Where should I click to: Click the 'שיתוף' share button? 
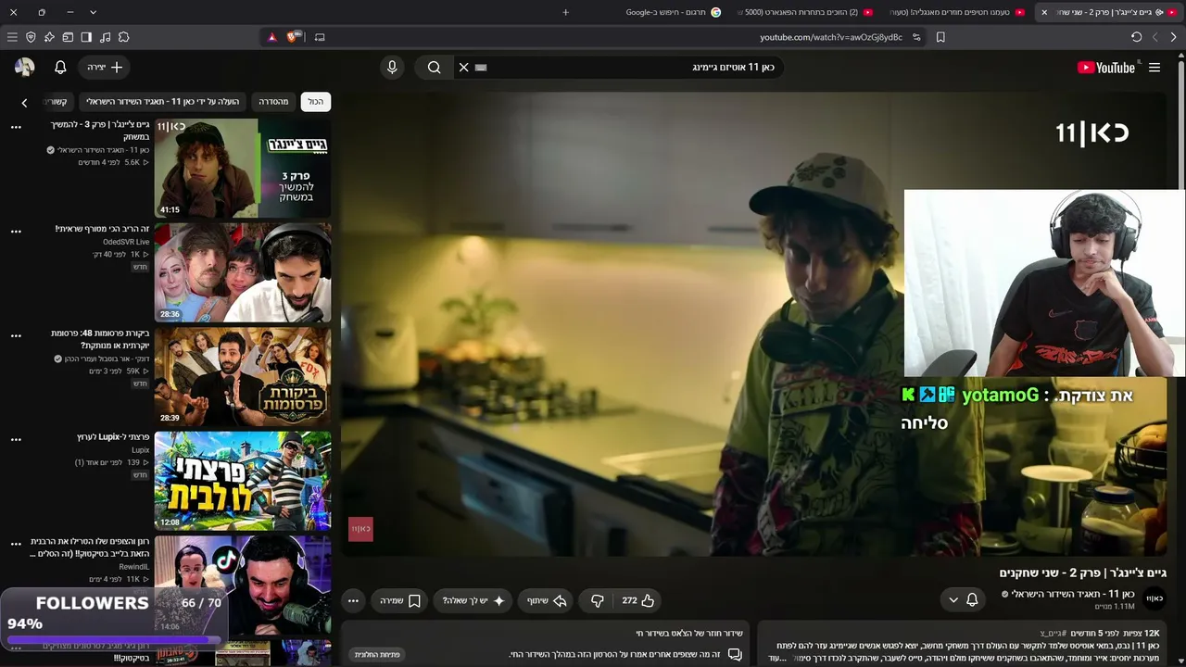point(547,600)
